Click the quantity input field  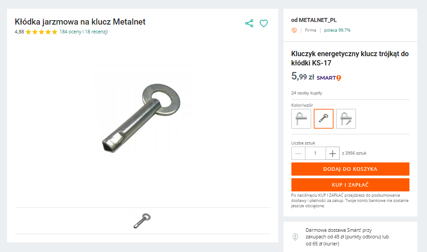coord(315,153)
